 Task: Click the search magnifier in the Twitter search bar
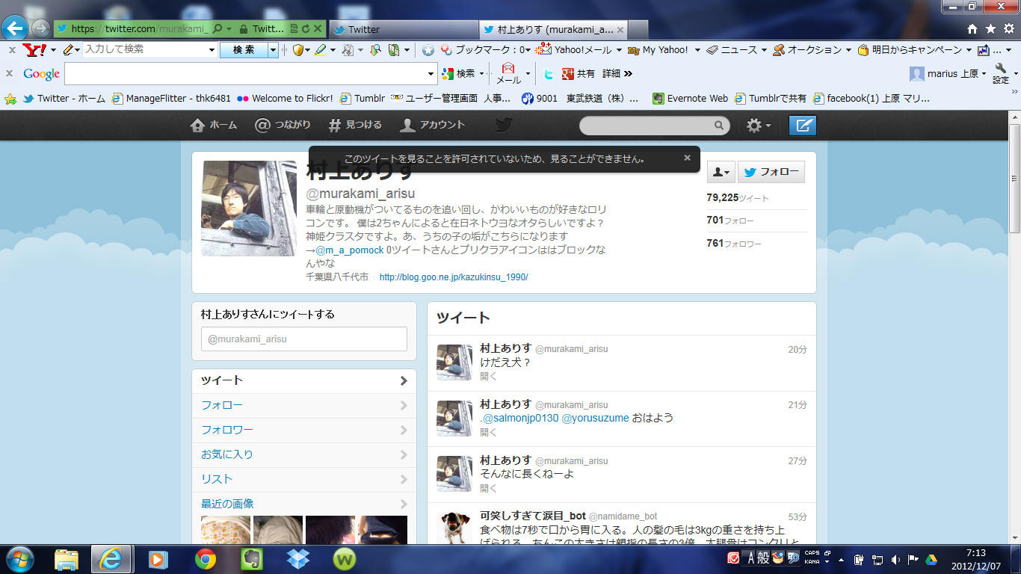pos(717,126)
